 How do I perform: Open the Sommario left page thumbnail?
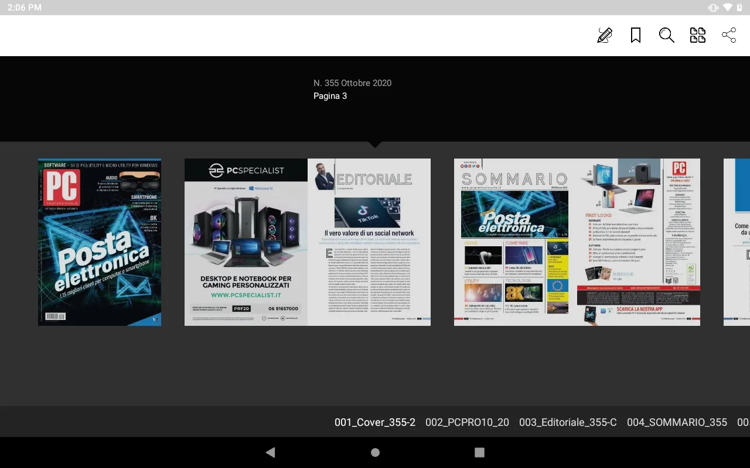[516, 242]
